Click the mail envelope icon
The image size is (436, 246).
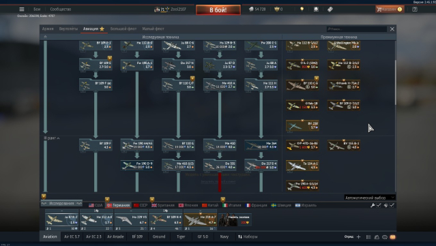point(392,237)
